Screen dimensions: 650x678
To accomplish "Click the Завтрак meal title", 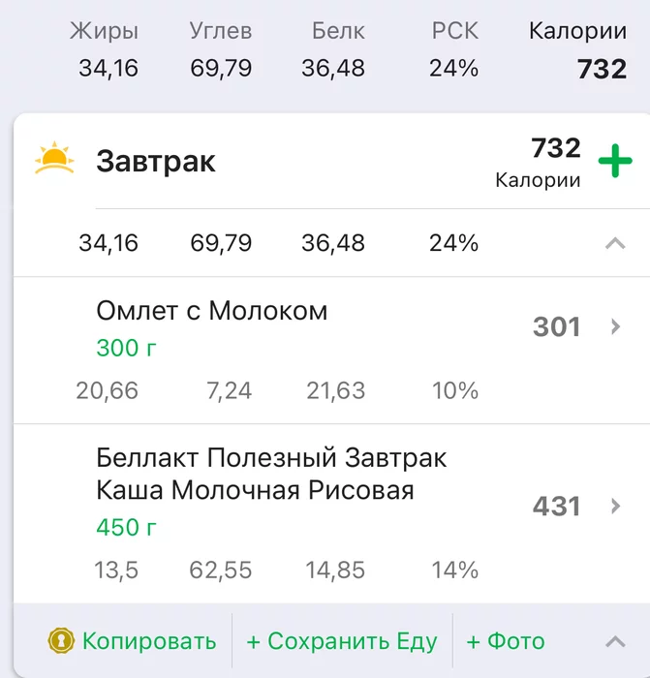I will [x=156, y=162].
